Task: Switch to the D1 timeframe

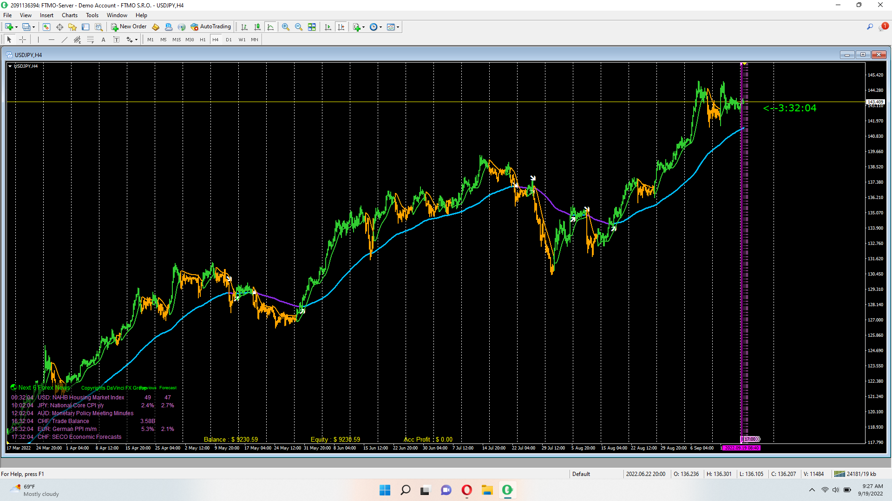Action: pos(229,40)
